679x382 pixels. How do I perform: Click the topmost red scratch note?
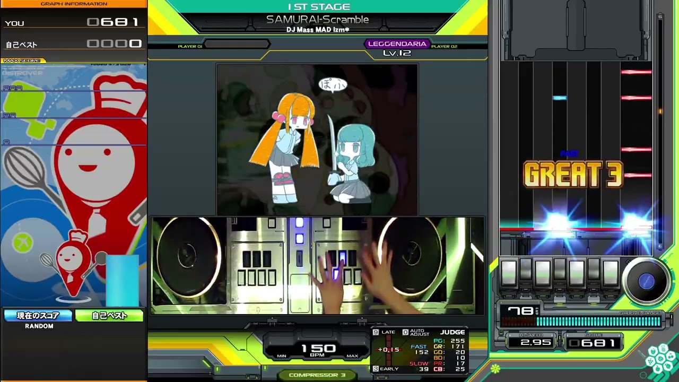point(636,72)
